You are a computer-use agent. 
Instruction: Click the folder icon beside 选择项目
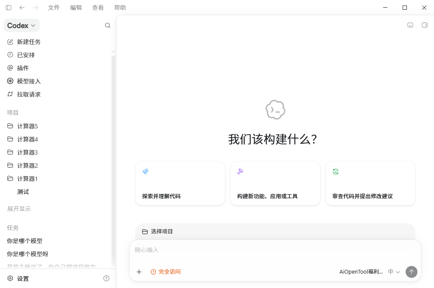145,232
